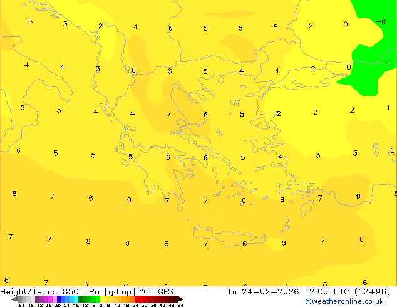Click the '-0' value inside the green region
This screenshot has height=307, width=397.
click(381, 22)
